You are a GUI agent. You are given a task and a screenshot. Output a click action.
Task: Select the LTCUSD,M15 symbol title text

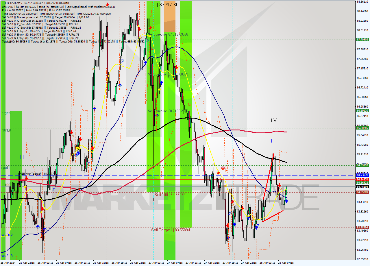point(13,3)
